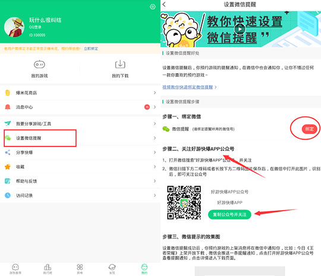
Task: Expand the 帮助与反馈 row chevron
Action: pyautogui.click(x=155, y=181)
